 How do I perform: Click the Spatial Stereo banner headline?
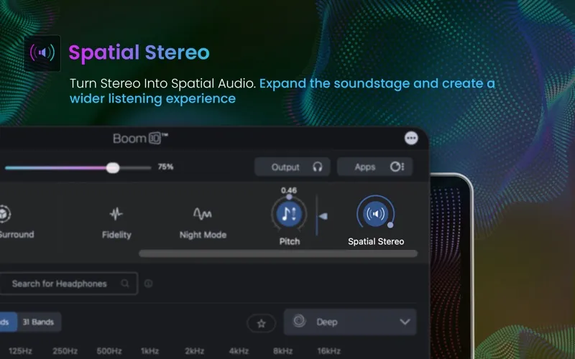(x=139, y=52)
